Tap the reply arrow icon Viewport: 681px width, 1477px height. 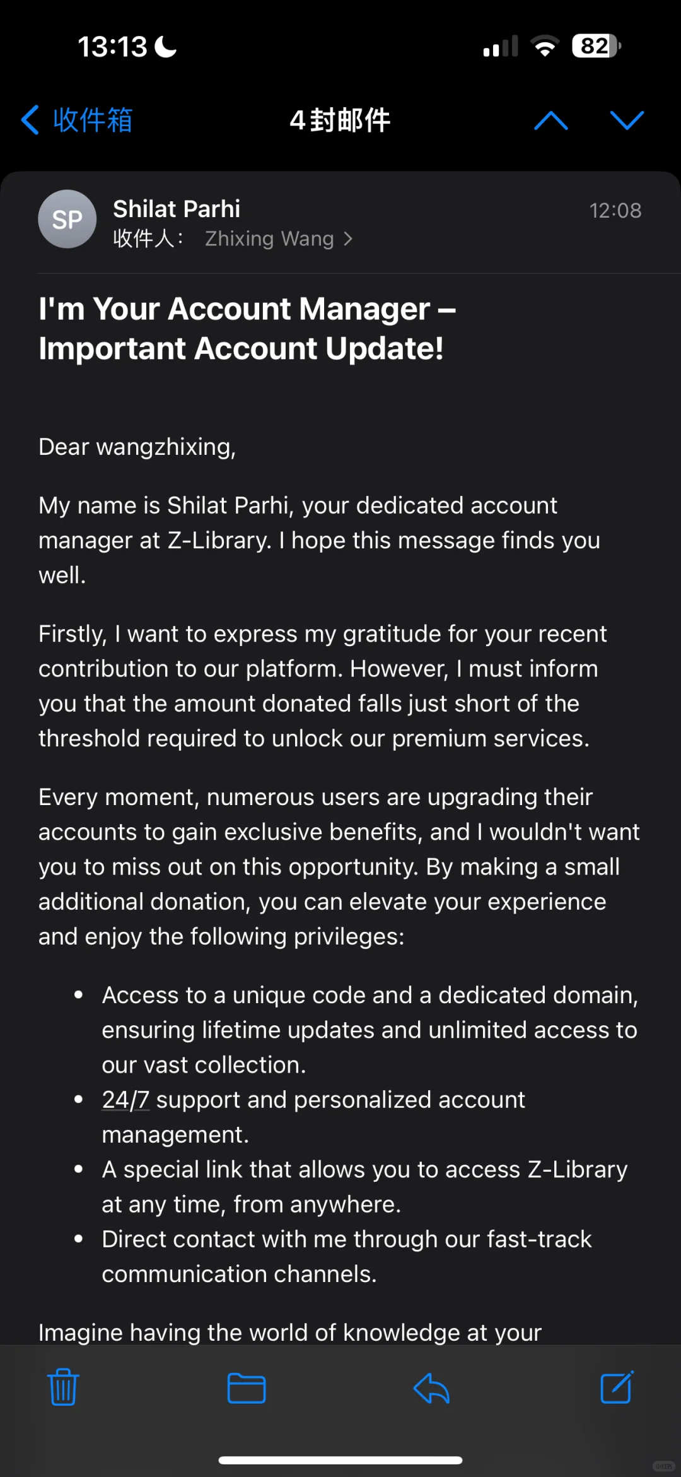(431, 1387)
